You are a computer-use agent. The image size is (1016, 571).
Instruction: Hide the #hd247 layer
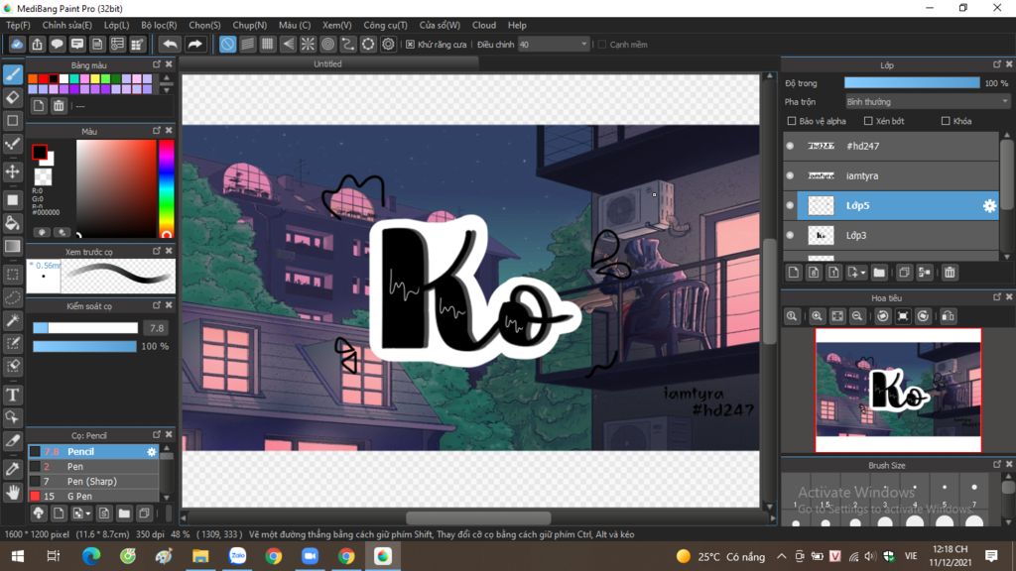coord(790,147)
